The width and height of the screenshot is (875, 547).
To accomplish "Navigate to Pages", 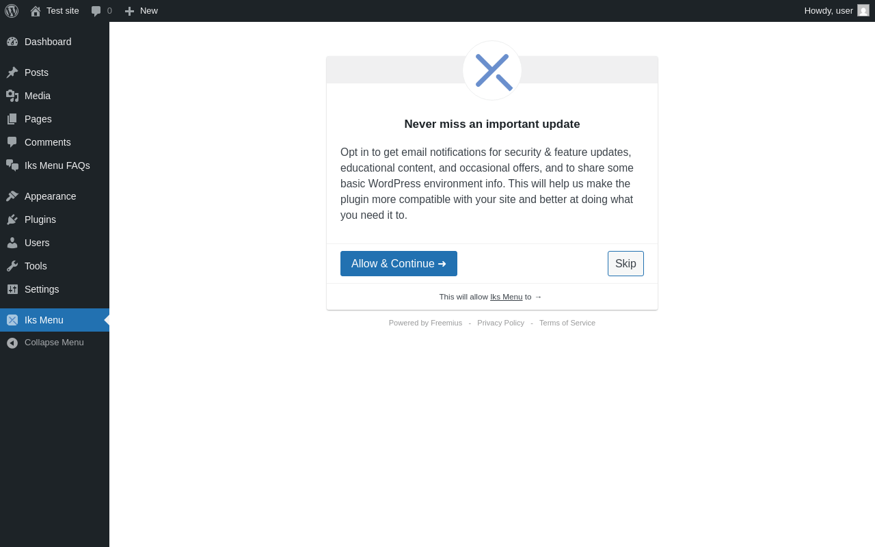I will [x=55, y=119].
